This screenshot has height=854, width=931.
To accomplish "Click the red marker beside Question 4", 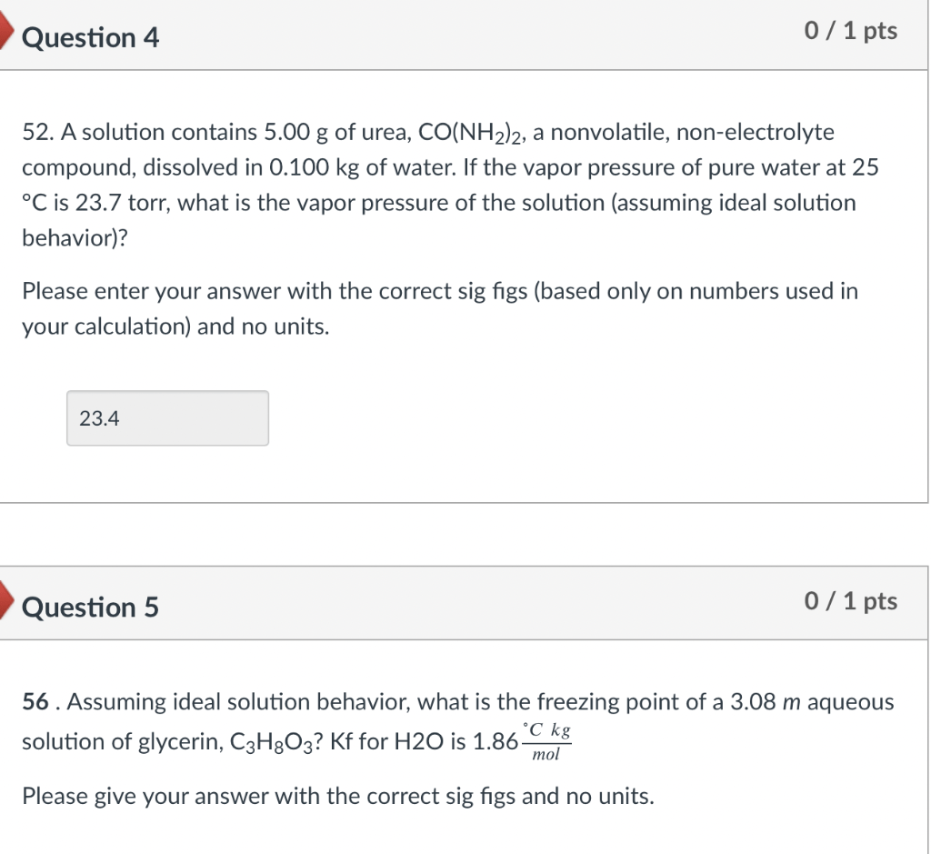I will pos(6,31).
